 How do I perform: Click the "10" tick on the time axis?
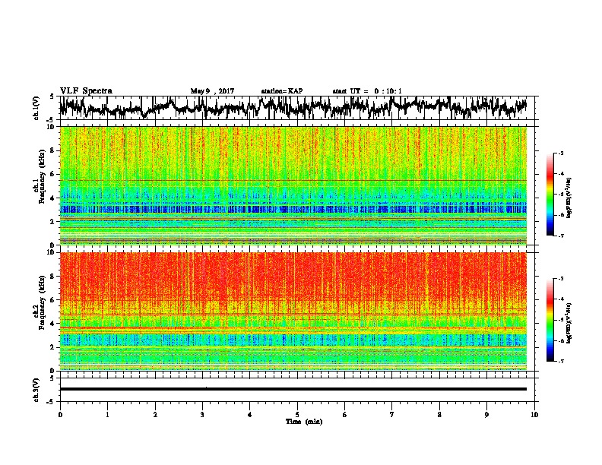pyautogui.click(x=534, y=415)
